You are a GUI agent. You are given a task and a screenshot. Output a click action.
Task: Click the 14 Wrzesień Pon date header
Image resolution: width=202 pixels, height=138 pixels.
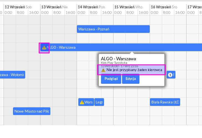(91, 7)
